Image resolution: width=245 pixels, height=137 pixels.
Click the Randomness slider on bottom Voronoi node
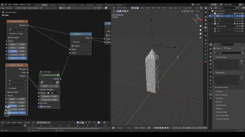point(17,113)
